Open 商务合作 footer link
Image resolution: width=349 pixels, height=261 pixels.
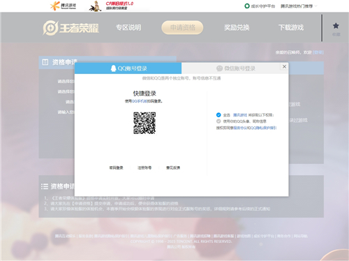(283, 236)
